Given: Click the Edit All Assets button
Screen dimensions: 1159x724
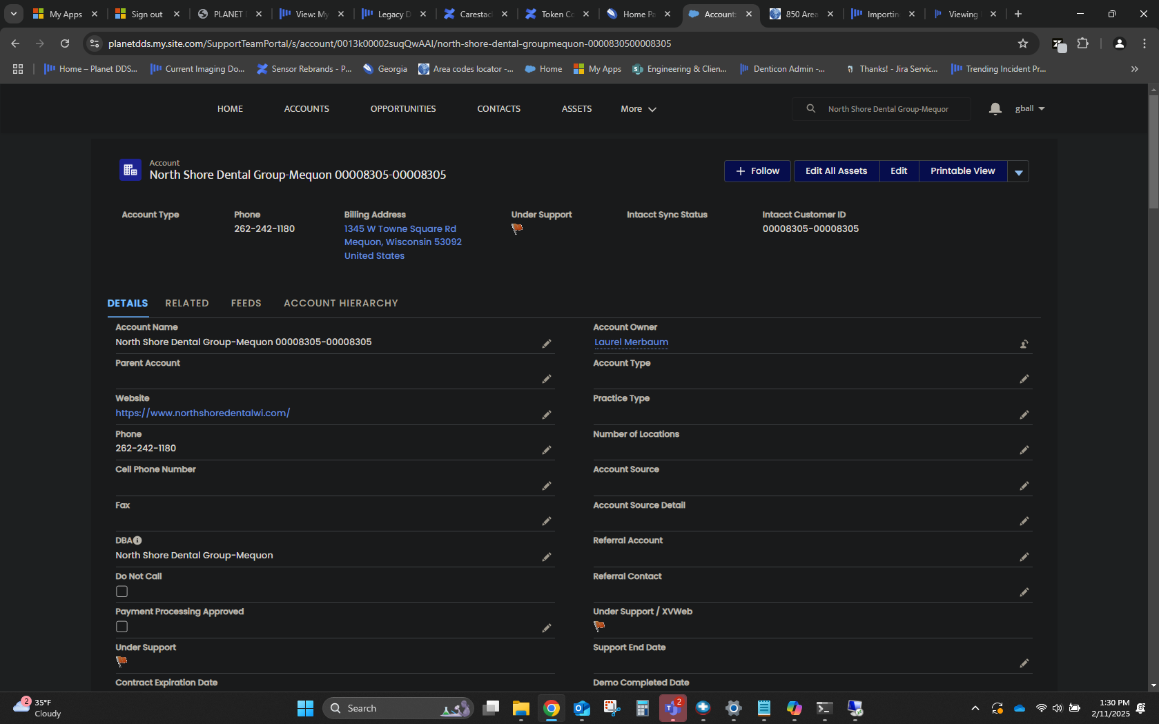Looking at the screenshot, I should coord(837,171).
